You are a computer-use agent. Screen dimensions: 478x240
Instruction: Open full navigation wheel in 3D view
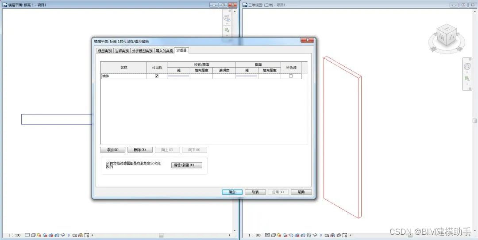[x=467, y=66]
